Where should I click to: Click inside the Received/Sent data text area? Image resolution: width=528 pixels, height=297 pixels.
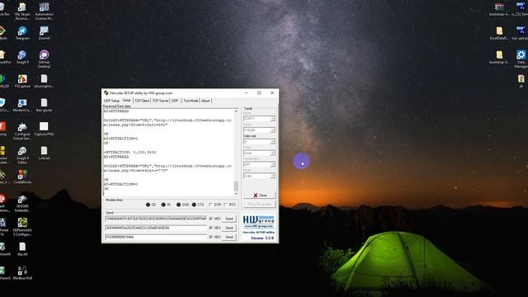coord(168,152)
